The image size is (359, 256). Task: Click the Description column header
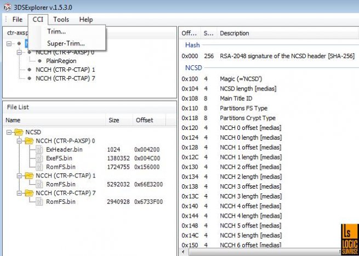point(234,33)
